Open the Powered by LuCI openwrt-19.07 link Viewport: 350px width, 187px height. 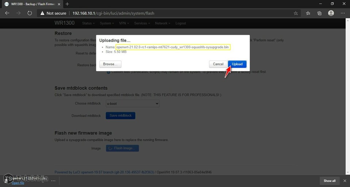(104, 172)
